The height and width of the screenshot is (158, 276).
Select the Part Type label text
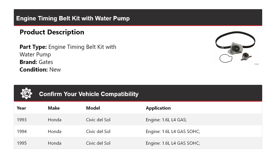pos(33,47)
